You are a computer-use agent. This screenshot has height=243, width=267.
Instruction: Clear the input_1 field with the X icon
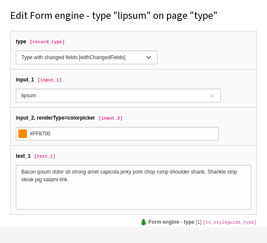click(212, 96)
